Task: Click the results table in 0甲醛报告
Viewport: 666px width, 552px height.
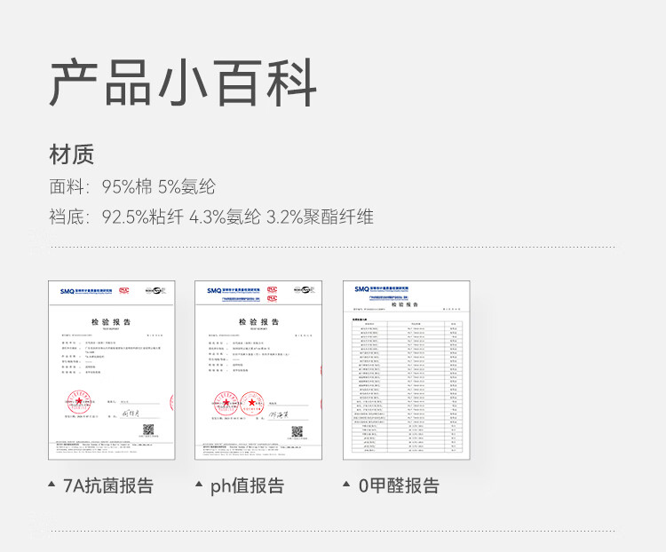Action: pyautogui.click(x=407, y=386)
